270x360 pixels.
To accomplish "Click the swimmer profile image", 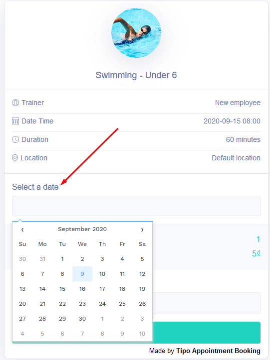I will tap(136, 33).
